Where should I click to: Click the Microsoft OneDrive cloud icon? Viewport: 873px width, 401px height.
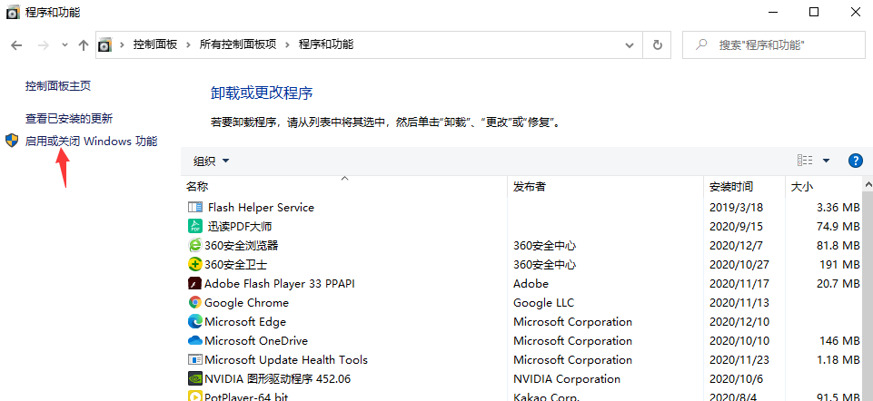pyautogui.click(x=194, y=341)
